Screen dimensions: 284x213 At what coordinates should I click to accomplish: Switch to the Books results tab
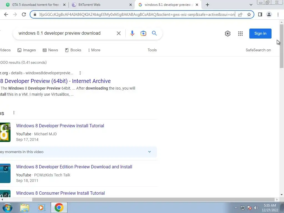pos(73,50)
